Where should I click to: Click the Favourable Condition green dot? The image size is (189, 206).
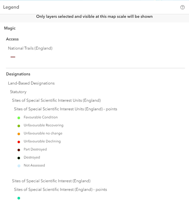19,118
